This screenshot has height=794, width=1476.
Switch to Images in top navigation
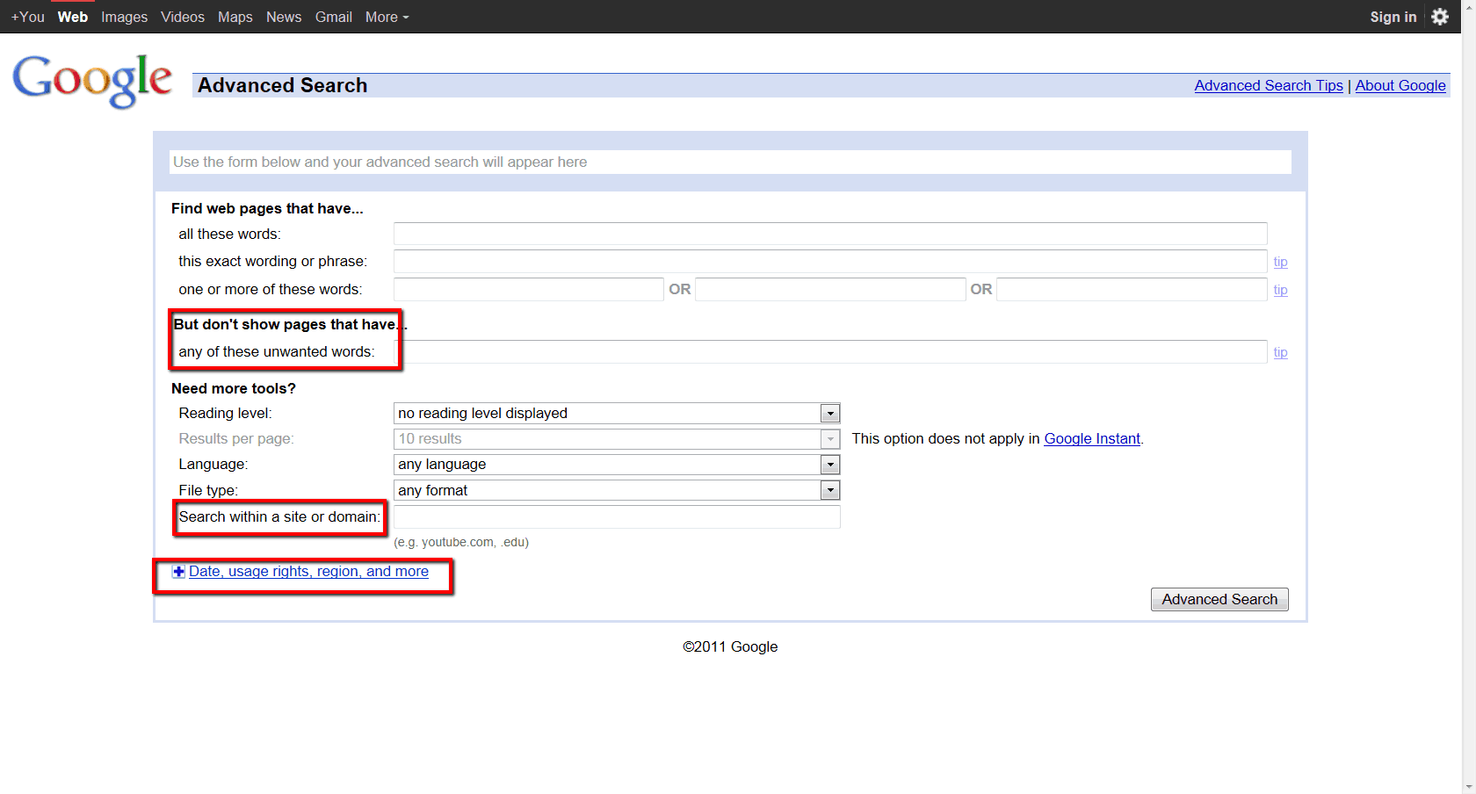click(124, 17)
